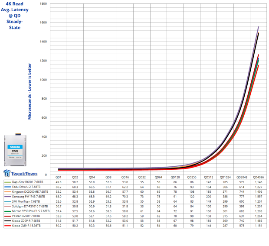Click the Fadu Echo U.2 blue legend line
269x246 pixels.
[7, 187]
